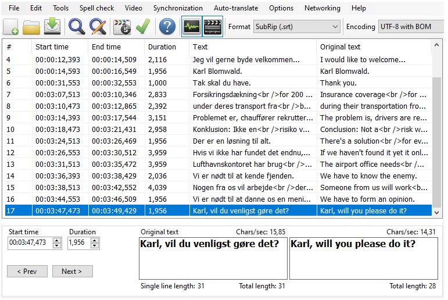The width and height of the screenshot is (448, 300).
Task: Click the list scrollbar up arrow
Action: pos(436,45)
